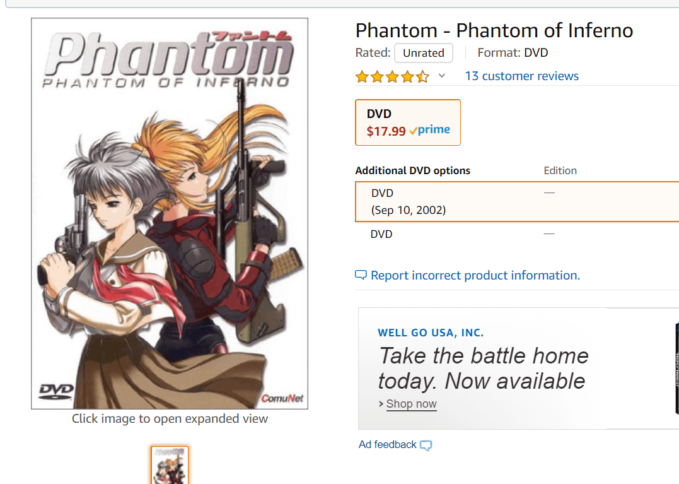Viewport: 679px width, 484px height.
Task: Open the star rating breakdown chevron
Action: click(442, 76)
